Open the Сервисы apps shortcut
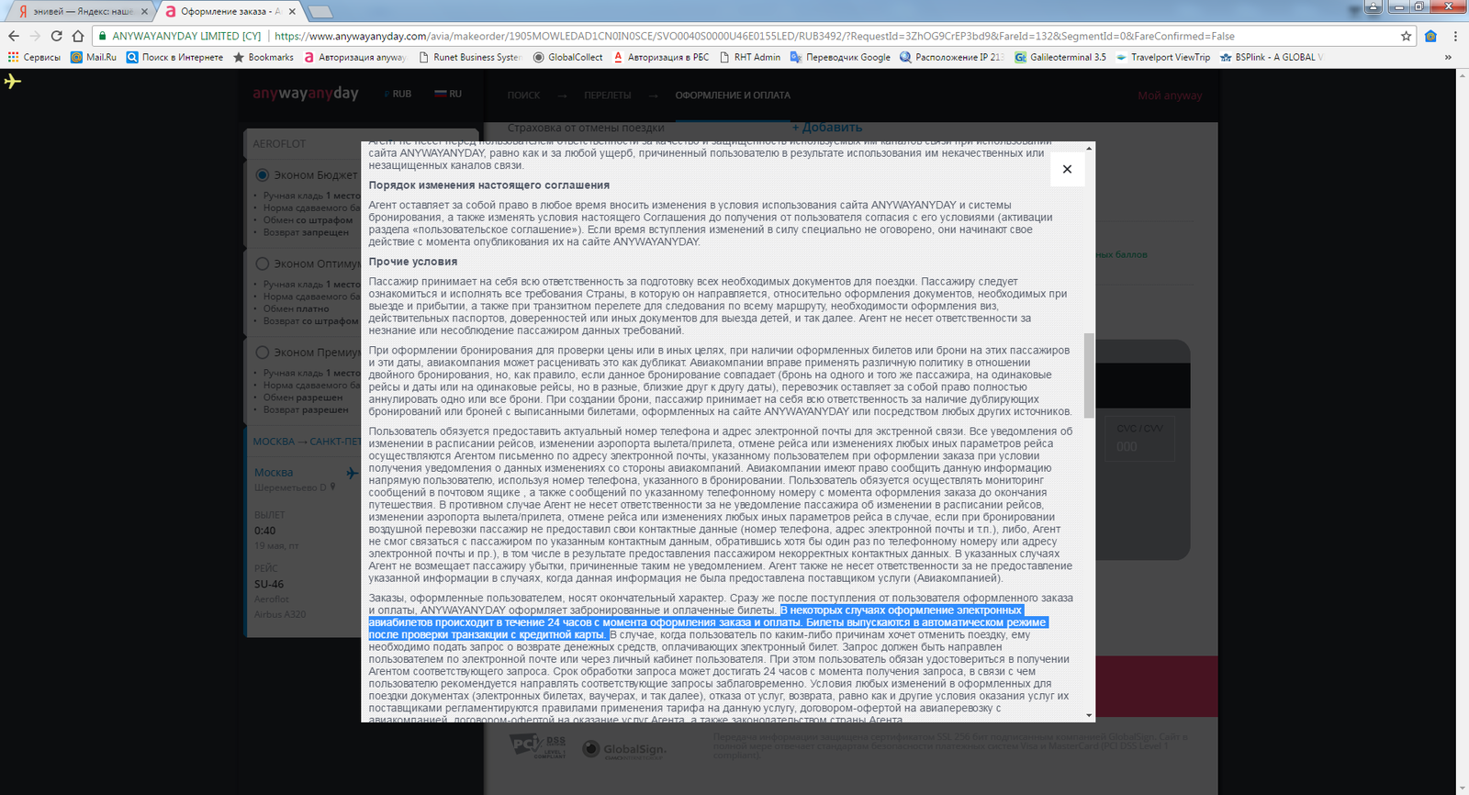 34,57
